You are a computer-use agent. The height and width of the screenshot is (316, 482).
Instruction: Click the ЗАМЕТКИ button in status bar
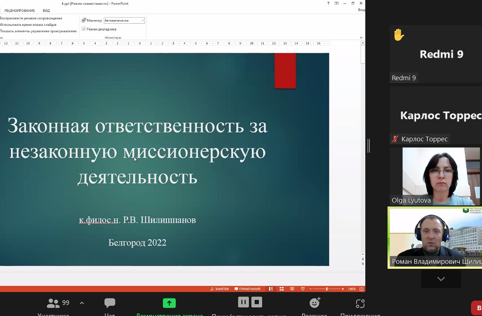[220, 289]
